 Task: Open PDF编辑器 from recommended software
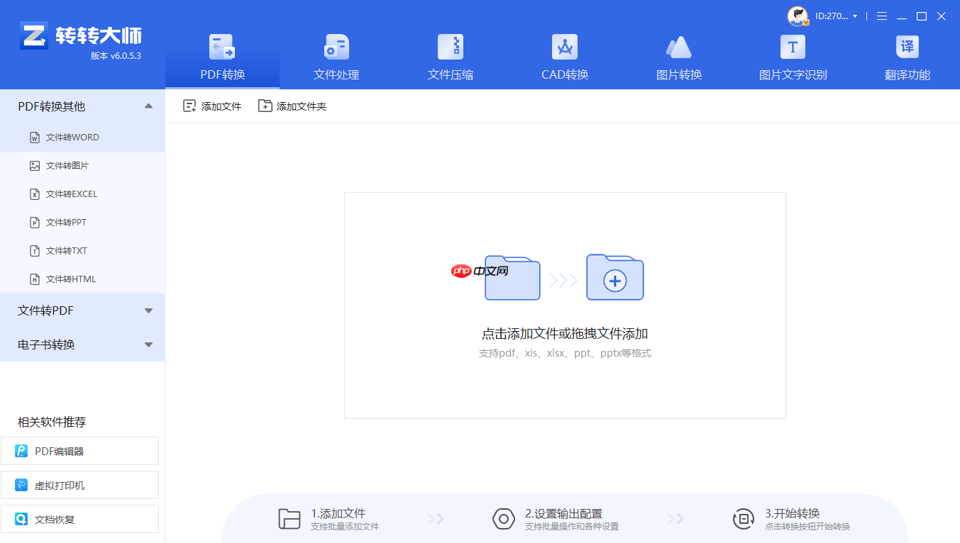pyautogui.click(x=79, y=451)
